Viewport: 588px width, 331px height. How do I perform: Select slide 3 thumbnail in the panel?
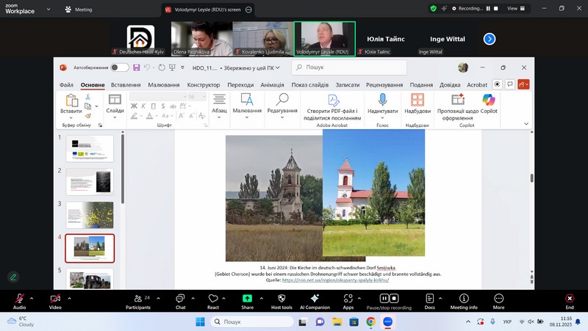tap(90, 215)
